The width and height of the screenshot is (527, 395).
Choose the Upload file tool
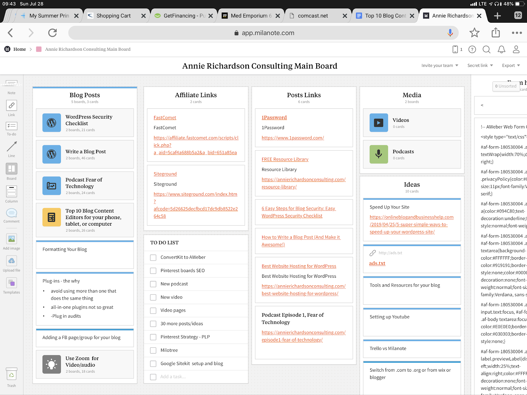(12, 264)
